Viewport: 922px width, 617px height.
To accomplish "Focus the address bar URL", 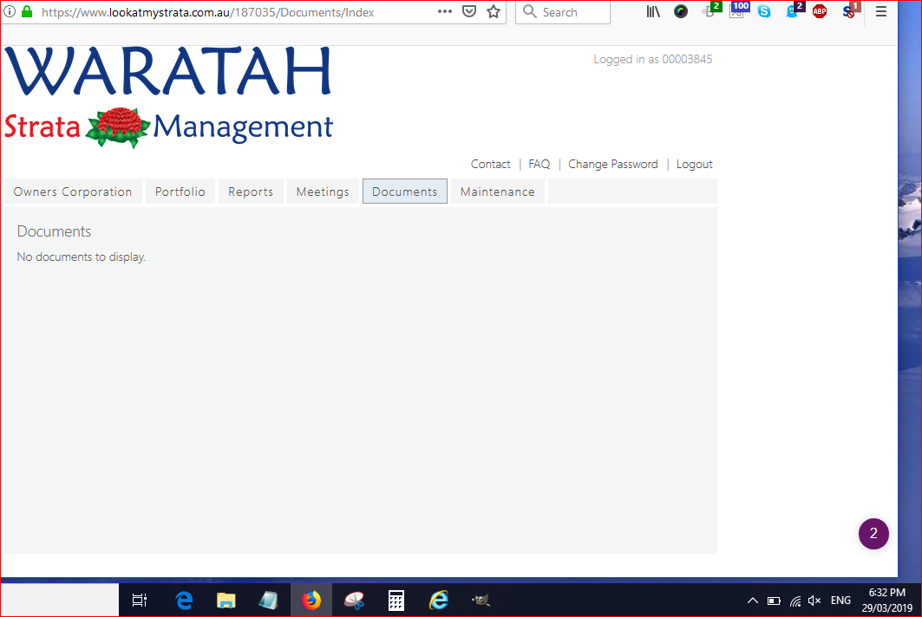I will (207, 12).
